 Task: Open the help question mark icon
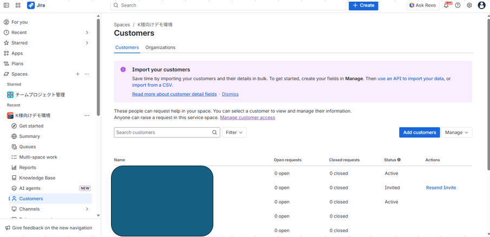458,5
